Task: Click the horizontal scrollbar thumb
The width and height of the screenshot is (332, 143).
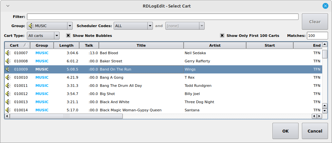Action: (x=66, y=116)
